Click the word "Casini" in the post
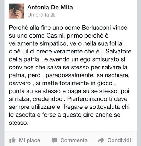 pos(55,36)
